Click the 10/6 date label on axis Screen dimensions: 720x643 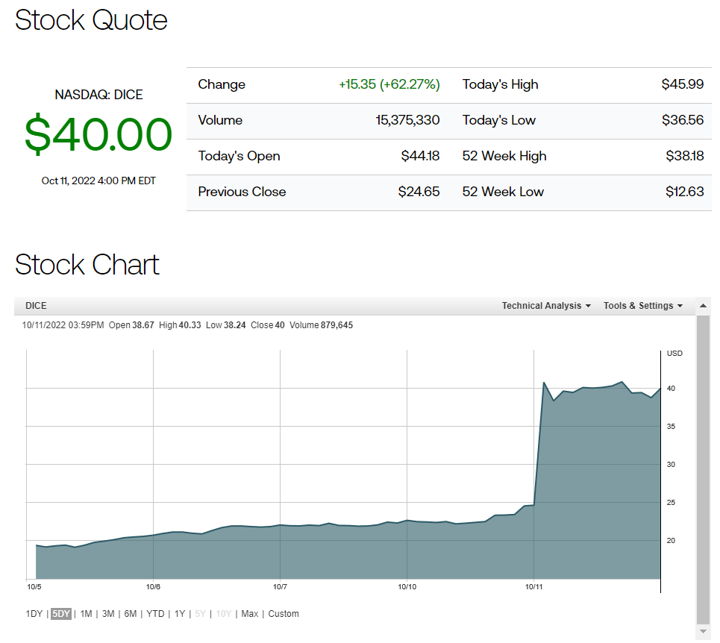pyautogui.click(x=153, y=587)
